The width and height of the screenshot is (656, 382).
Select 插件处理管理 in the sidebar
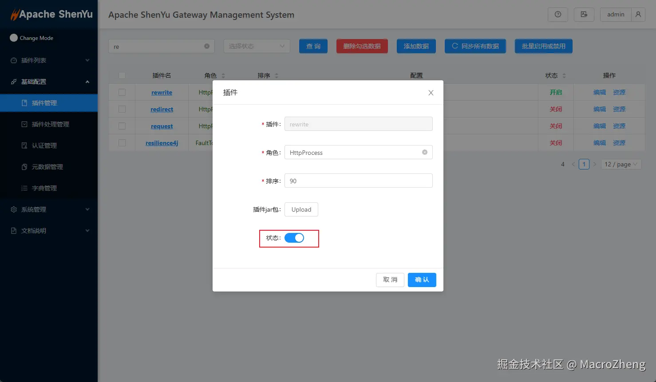click(49, 124)
